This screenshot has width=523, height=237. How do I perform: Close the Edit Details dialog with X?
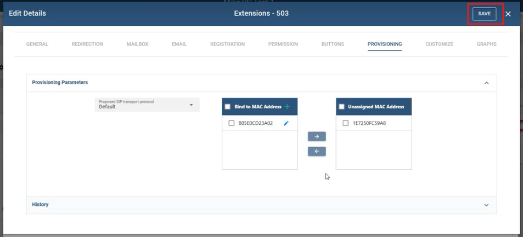point(508,14)
